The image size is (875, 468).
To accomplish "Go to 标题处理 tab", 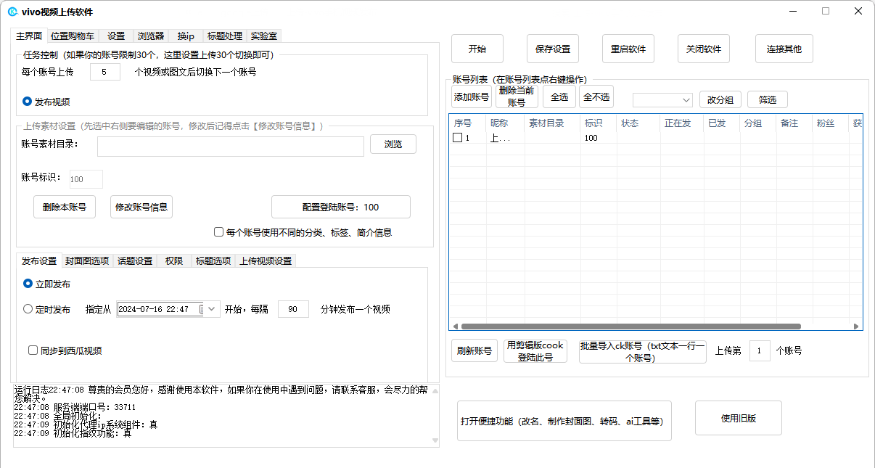I will [225, 36].
